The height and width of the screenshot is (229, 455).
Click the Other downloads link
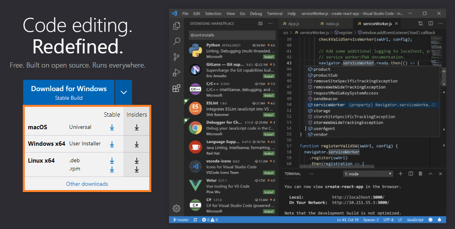coord(87,183)
